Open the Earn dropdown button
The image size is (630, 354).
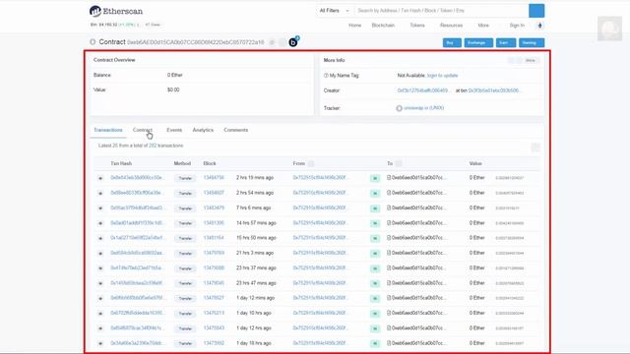(506, 42)
